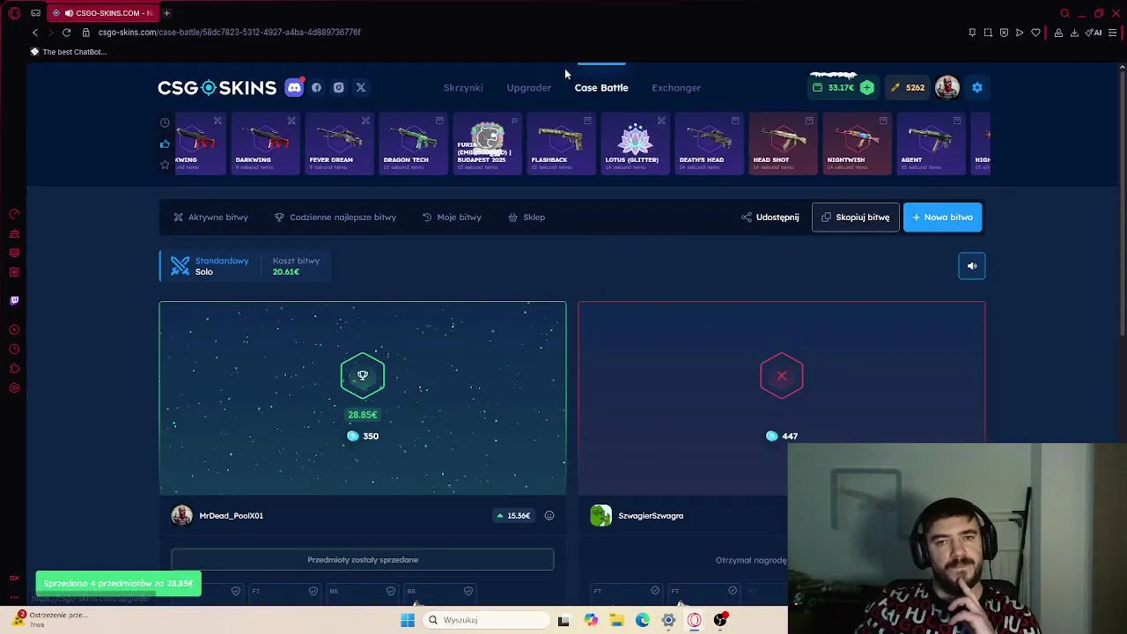Open the Lotus (Glitter) drop card
The image size is (1127, 634).
(x=634, y=144)
